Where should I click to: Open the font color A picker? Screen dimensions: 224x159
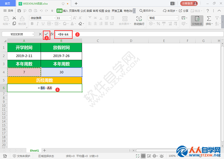click(72, 23)
